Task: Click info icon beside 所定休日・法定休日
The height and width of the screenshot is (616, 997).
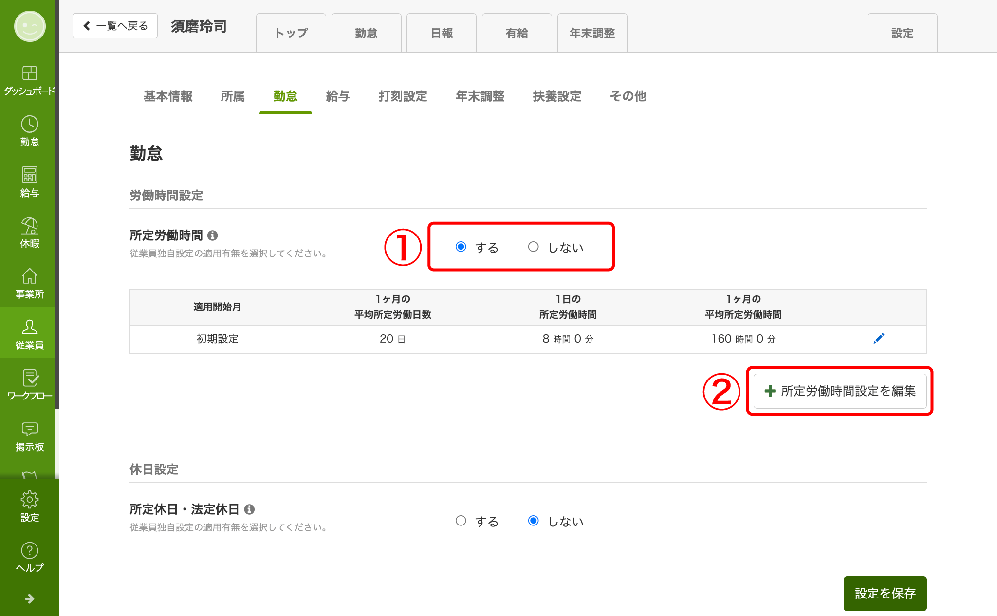Action: pos(249,509)
